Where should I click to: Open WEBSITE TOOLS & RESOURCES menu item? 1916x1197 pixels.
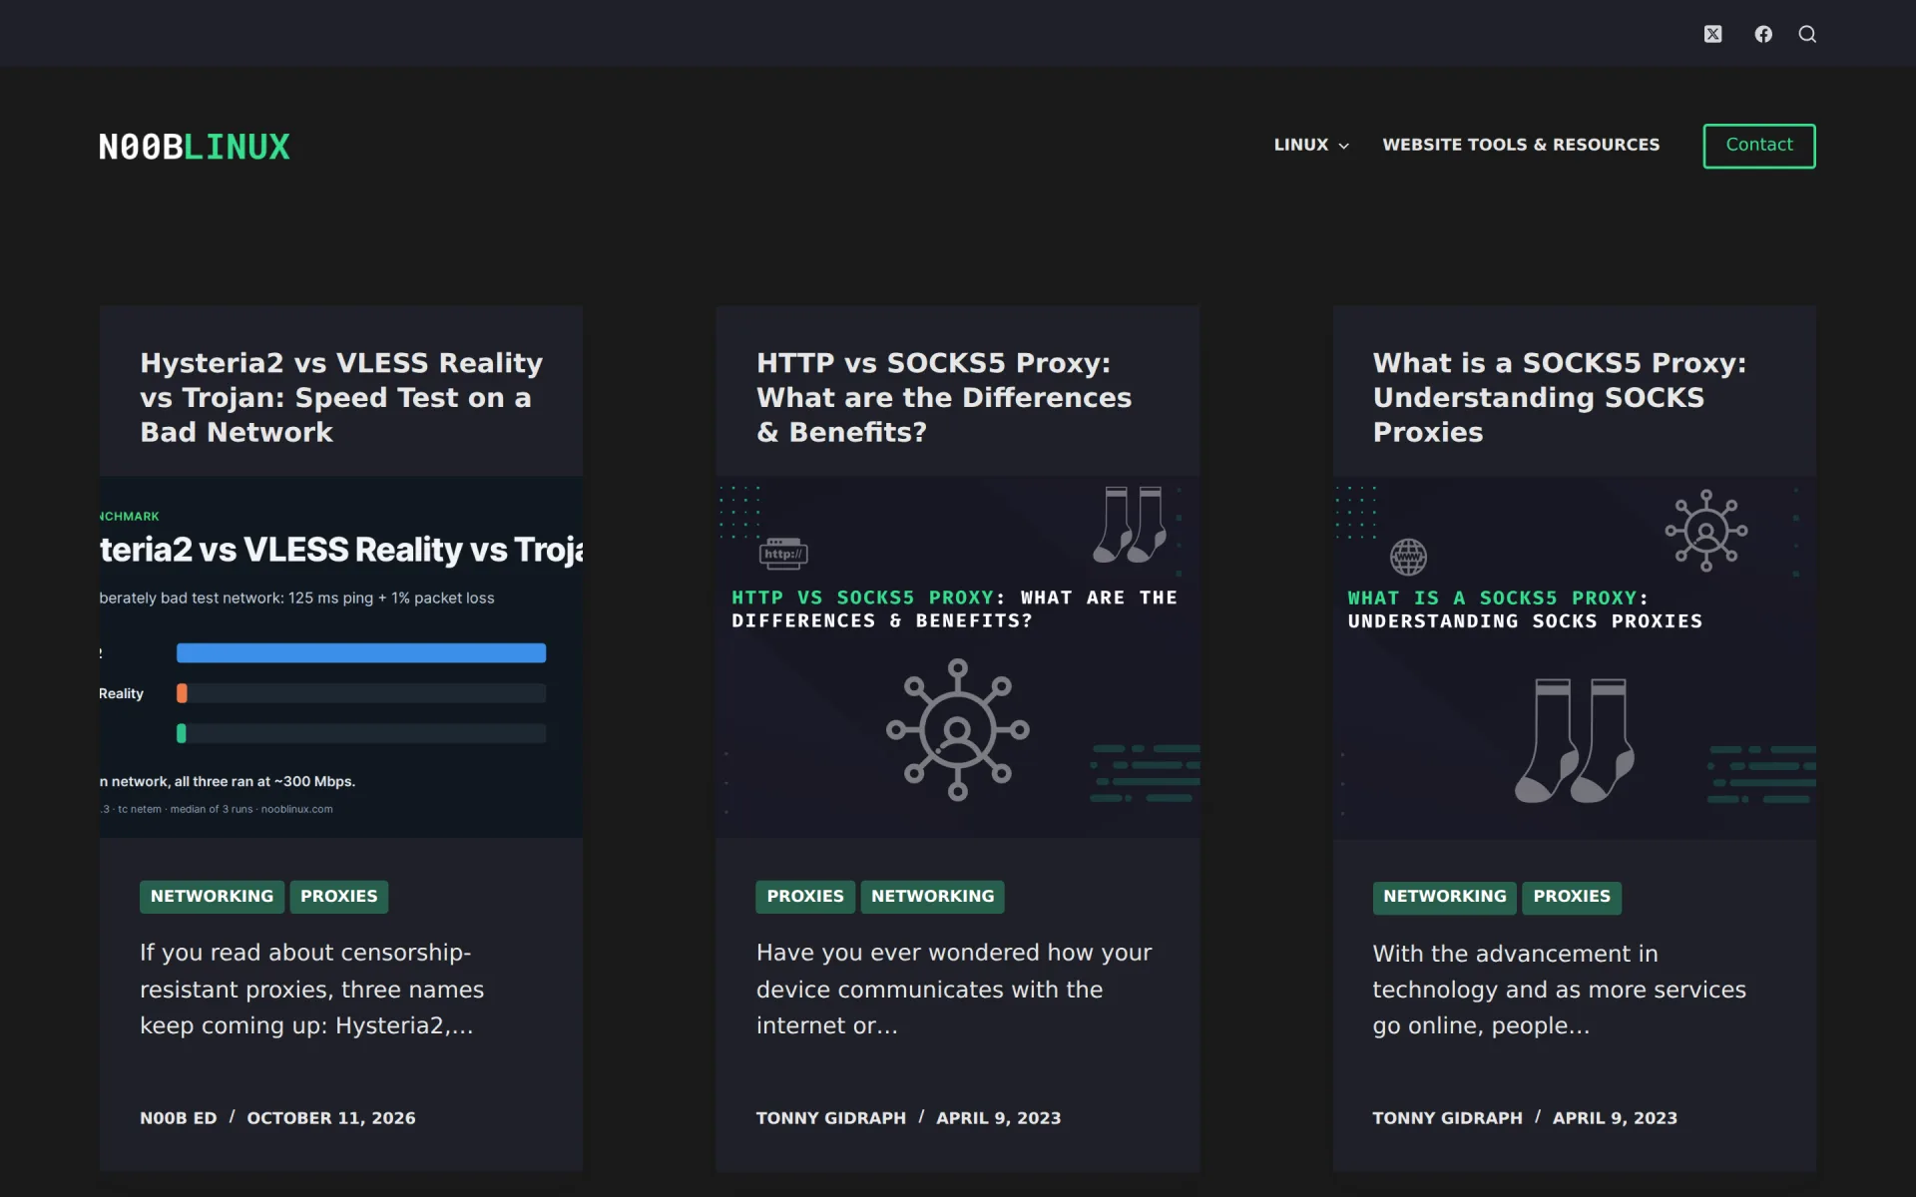(x=1521, y=145)
